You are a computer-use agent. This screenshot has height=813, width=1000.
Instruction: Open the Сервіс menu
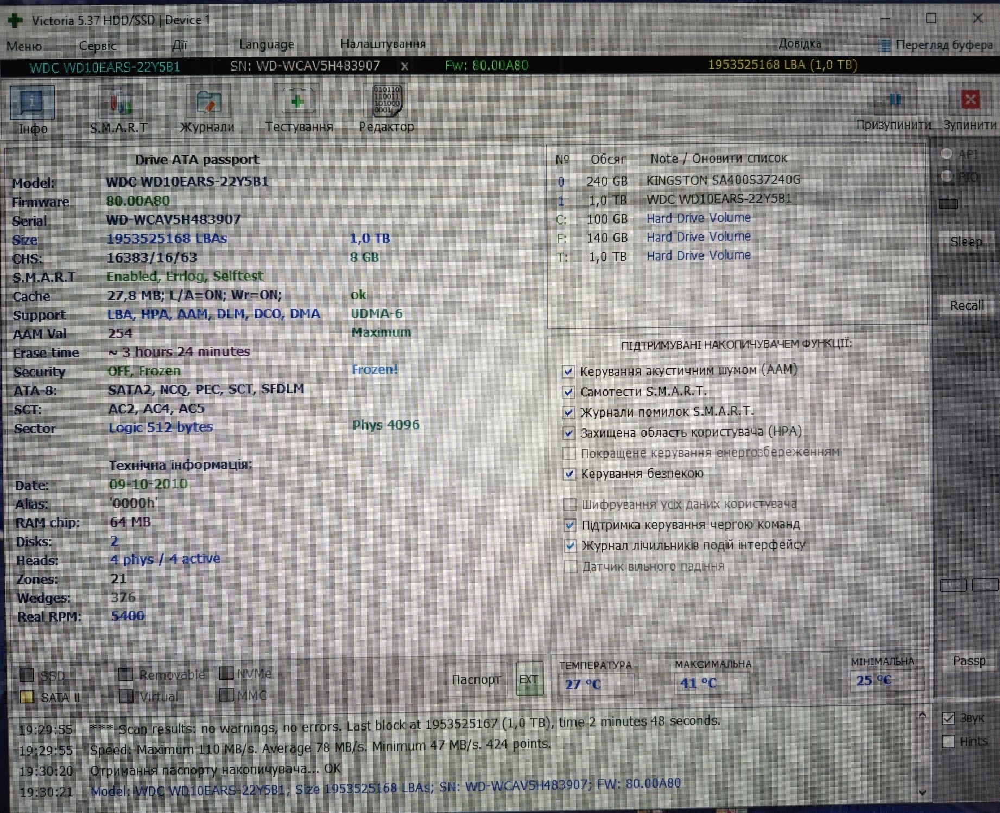97,46
